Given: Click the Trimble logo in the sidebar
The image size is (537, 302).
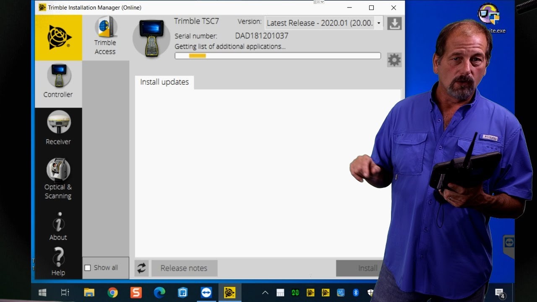Looking at the screenshot, I should point(59,38).
